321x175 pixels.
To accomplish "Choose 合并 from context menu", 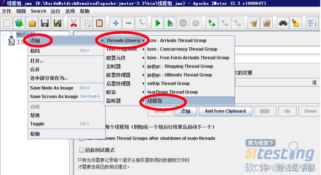I will [66, 69].
